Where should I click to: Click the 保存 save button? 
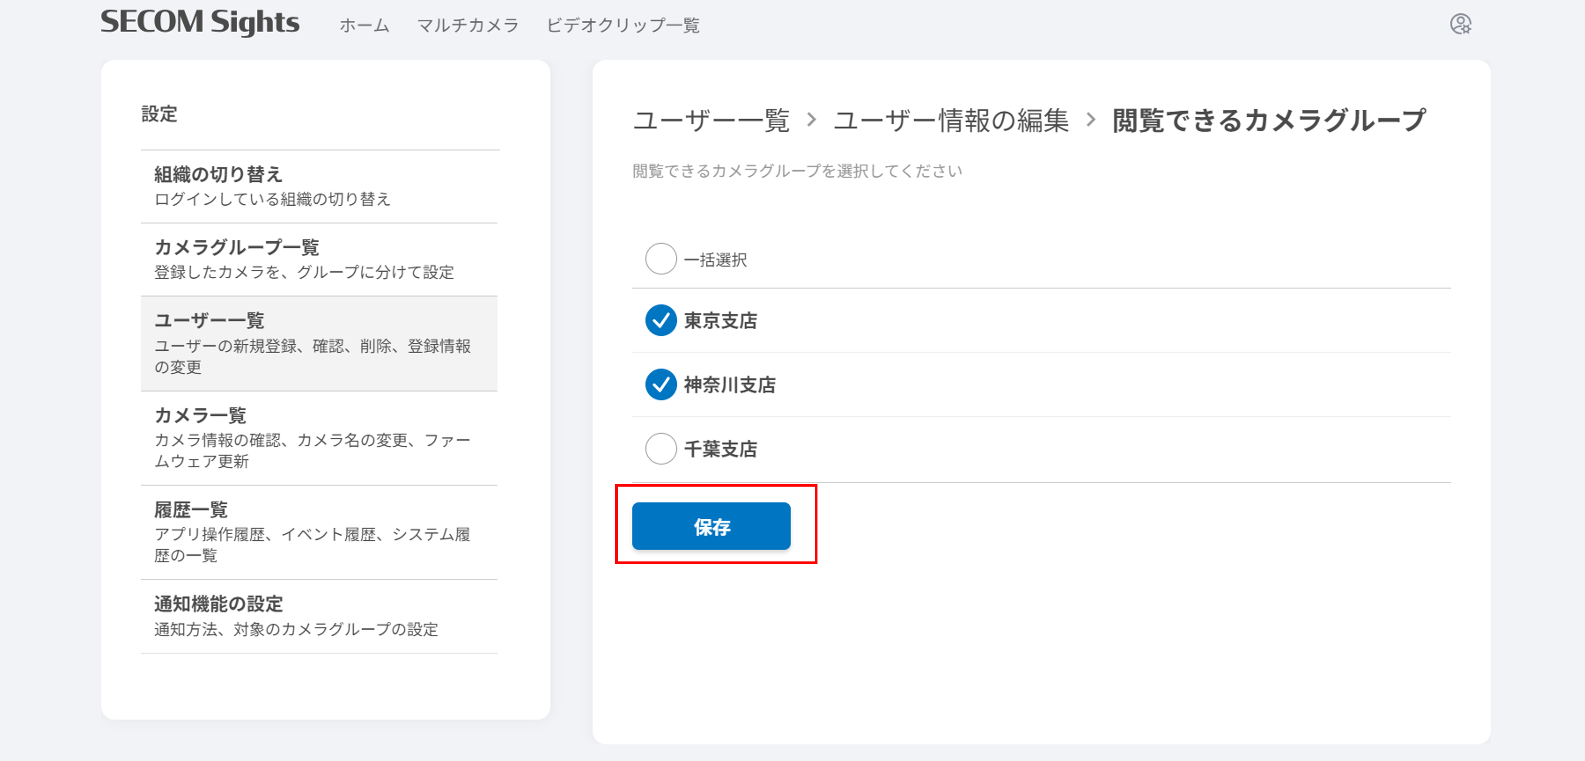coord(711,526)
